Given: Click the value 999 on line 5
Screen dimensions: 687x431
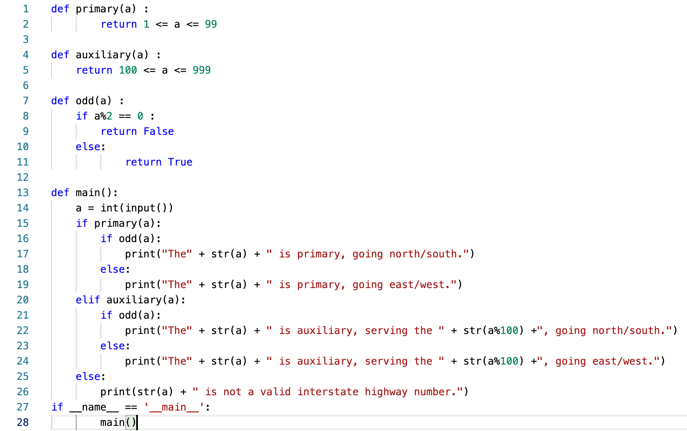Looking at the screenshot, I should point(202,70).
